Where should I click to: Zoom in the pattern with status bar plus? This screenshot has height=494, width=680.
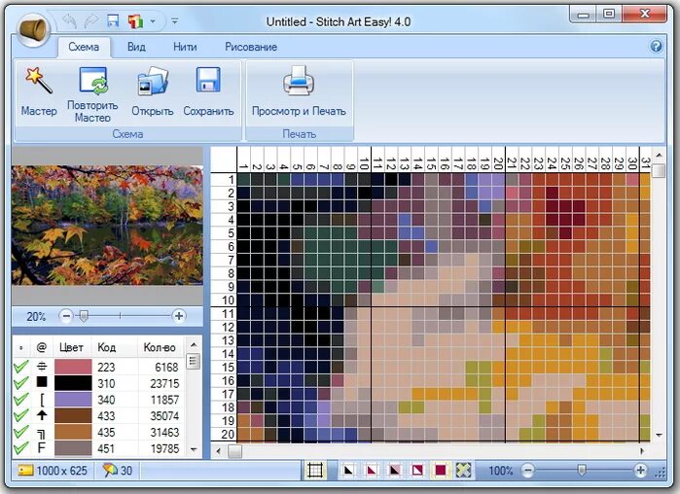(x=640, y=470)
